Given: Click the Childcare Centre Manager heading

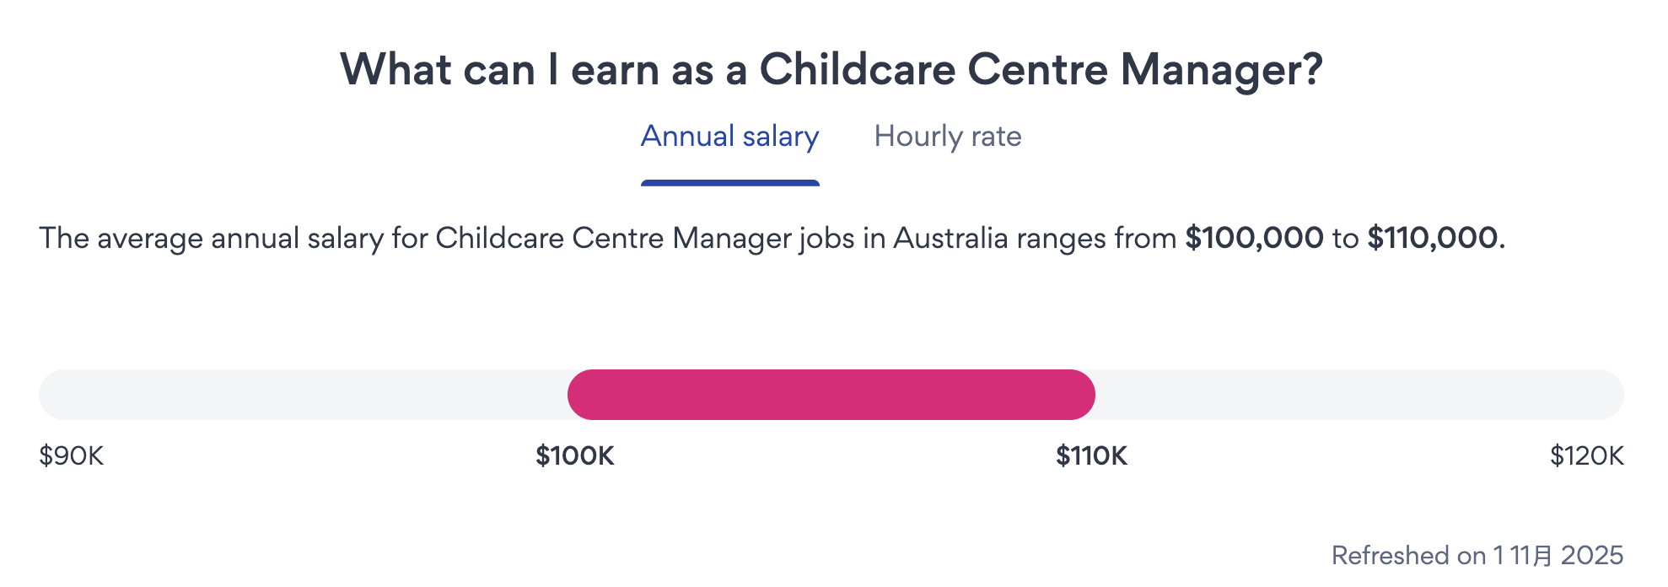Looking at the screenshot, I should [x=831, y=69].
